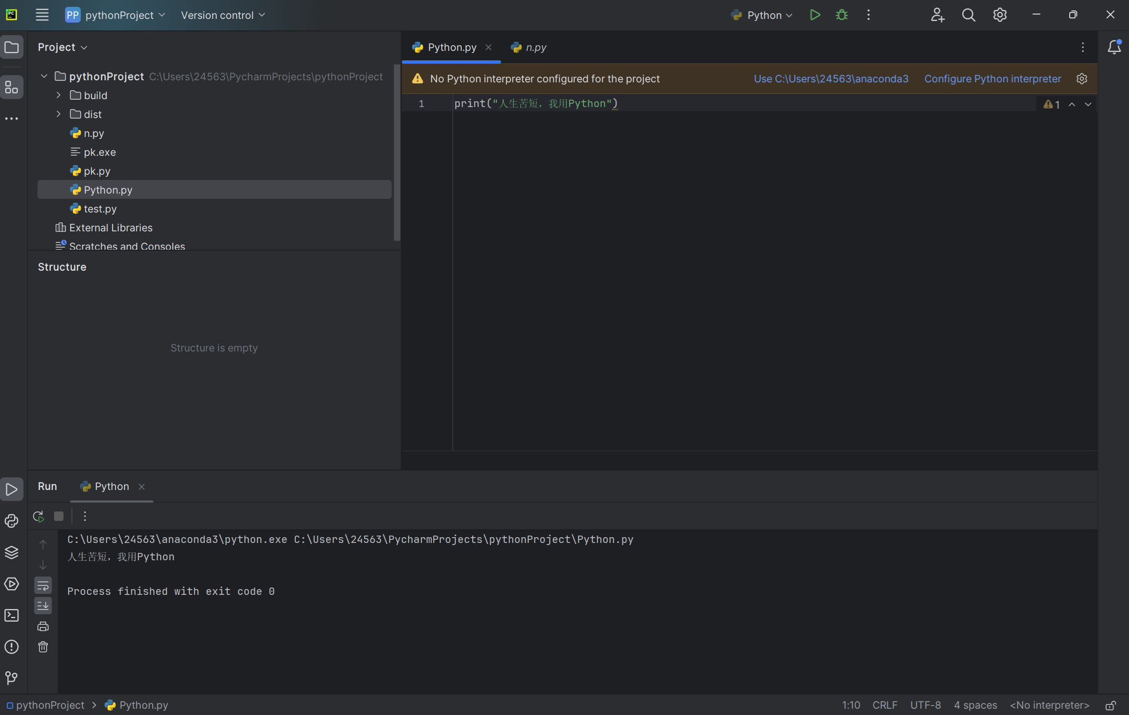Open the Git version control tool window
Image resolution: width=1129 pixels, height=715 pixels.
click(12, 678)
